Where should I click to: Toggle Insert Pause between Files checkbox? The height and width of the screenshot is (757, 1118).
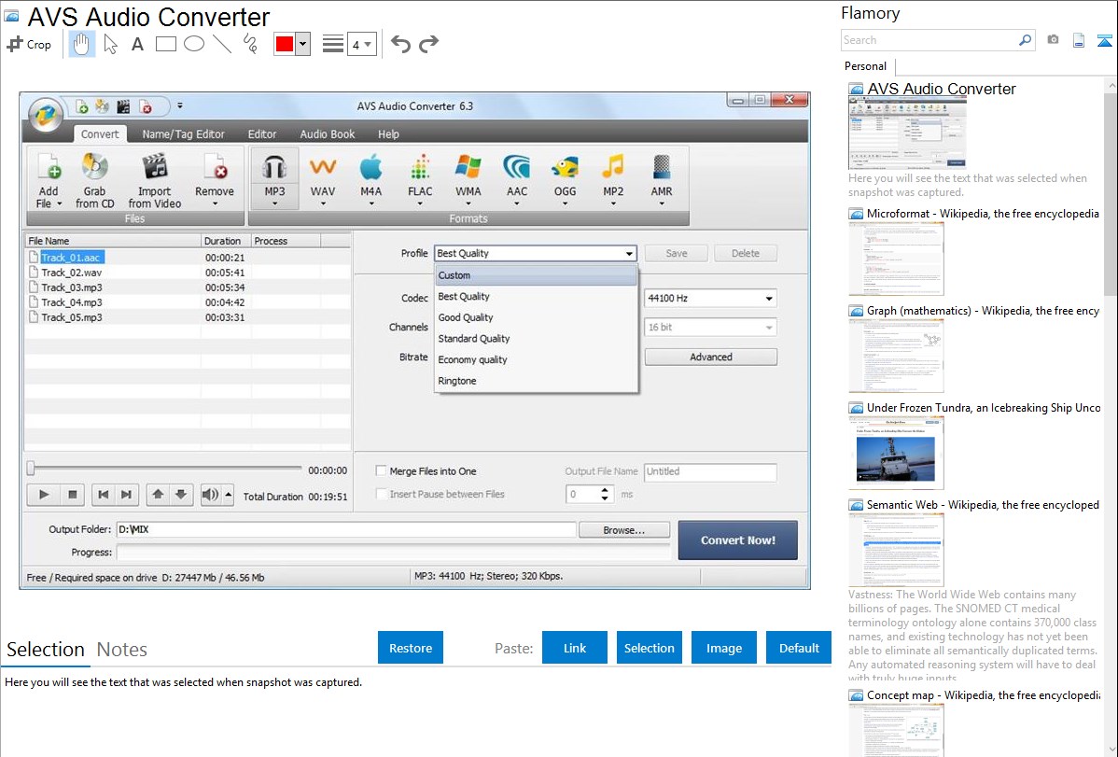tap(381, 494)
